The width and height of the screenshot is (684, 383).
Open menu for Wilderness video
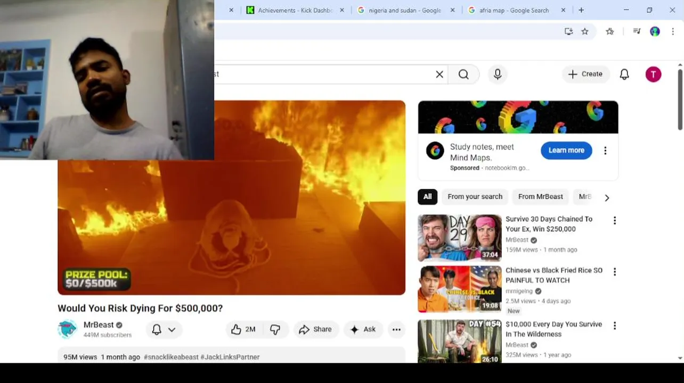coord(615,326)
